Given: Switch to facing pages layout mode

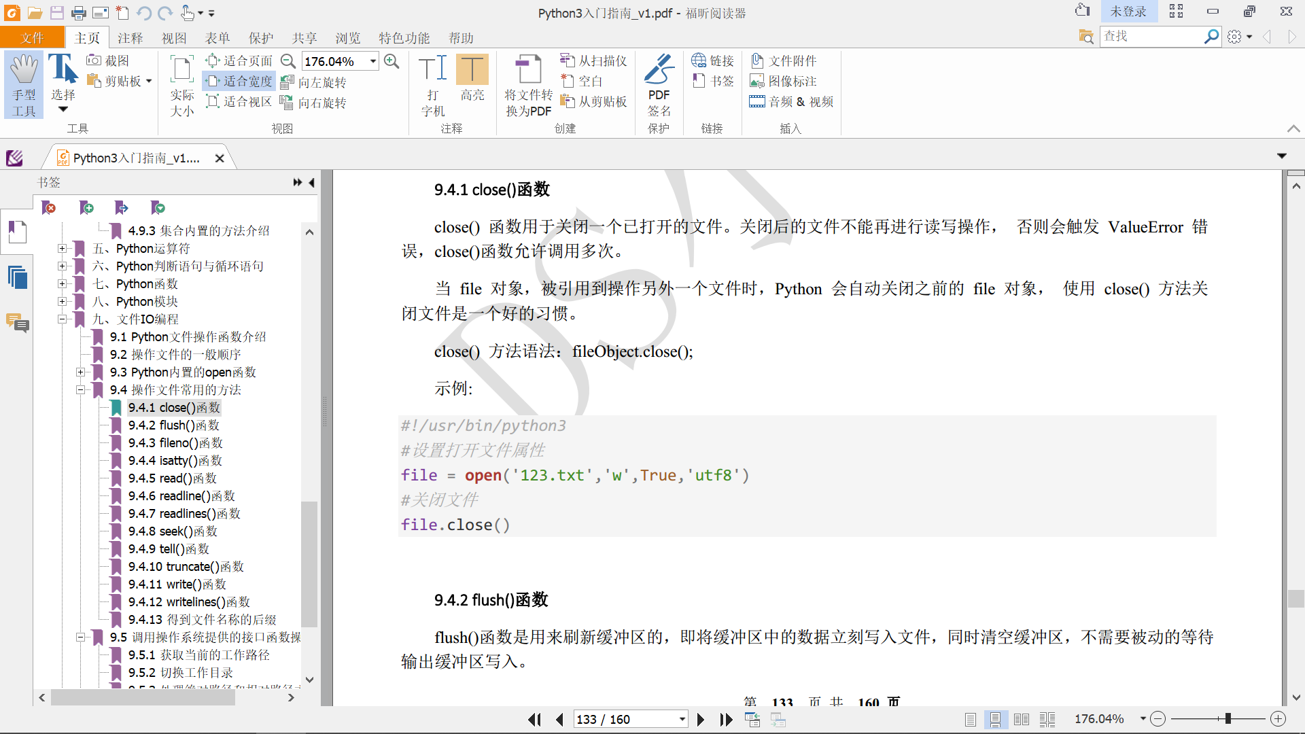Looking at the screenshot, I should point(1021,719).
